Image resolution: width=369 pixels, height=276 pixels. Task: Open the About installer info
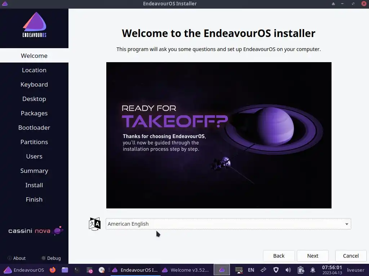click(17, 258)
